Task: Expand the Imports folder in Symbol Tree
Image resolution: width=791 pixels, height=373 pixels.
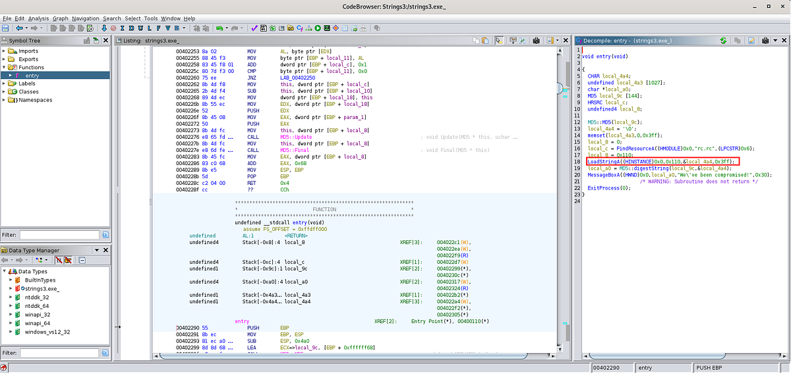Action: [x=4, y=51]
